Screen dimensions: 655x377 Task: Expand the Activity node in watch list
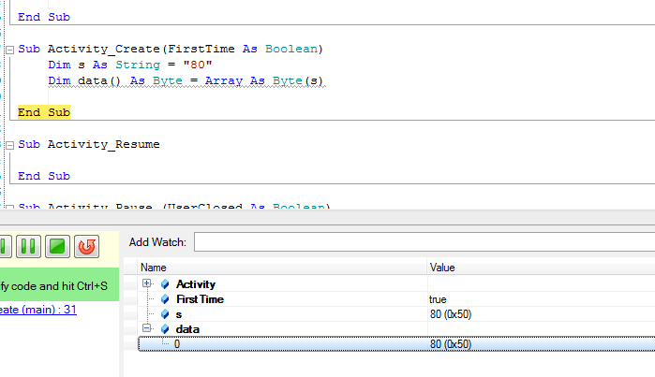(146, 283)
